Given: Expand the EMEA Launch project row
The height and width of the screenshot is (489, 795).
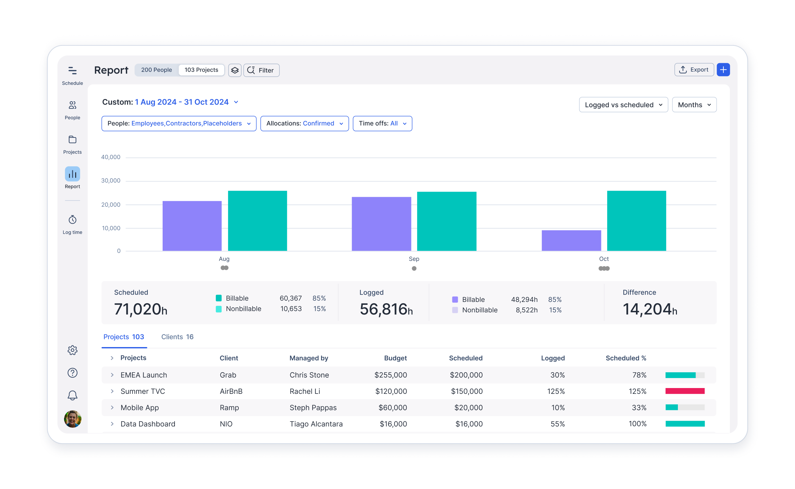Looking at the screenshot, I should click(112, 375).
